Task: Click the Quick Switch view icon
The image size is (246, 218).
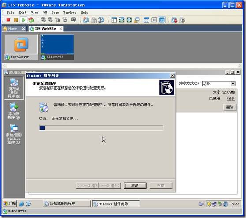Action: pos(122,20)
